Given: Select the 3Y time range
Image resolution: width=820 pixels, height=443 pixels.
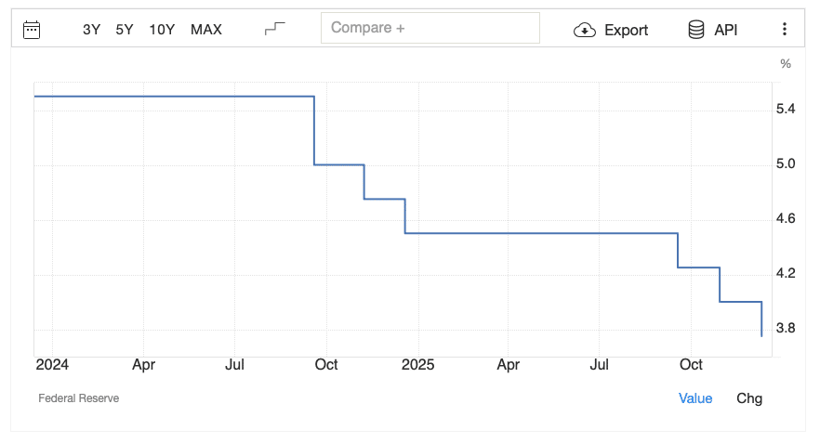Looking at the screenshot, I should (x=91, y=30).
